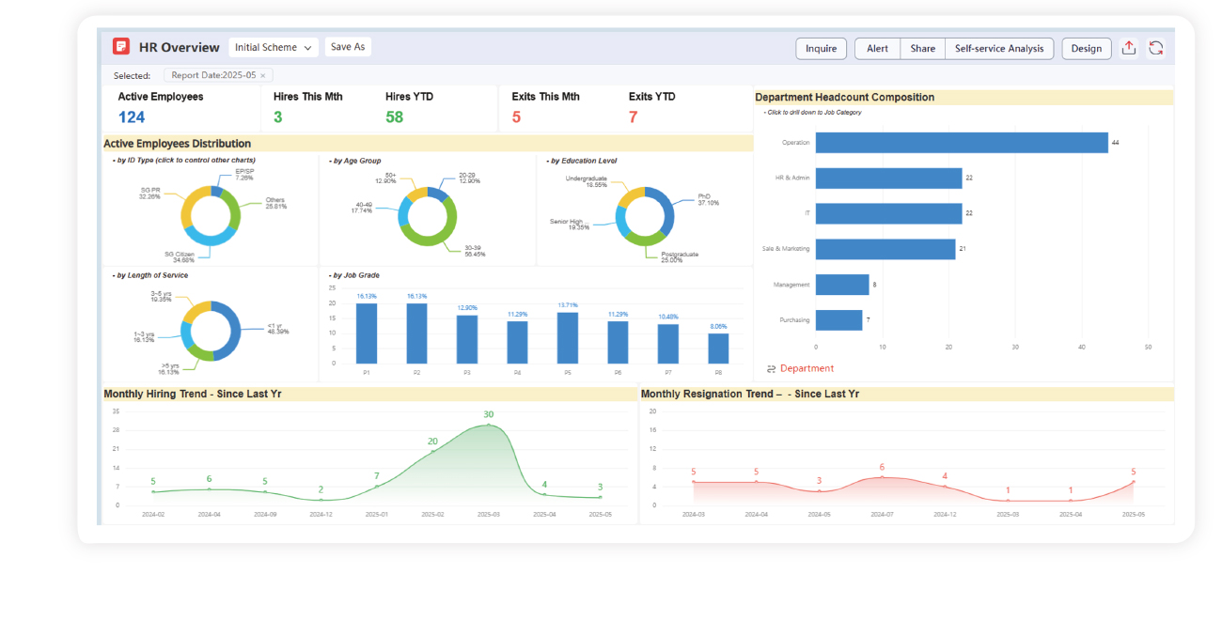Image resolution: width=1222 pixels, height=620 pixels.
Task: Click the Share button
Action: point(922,49)
